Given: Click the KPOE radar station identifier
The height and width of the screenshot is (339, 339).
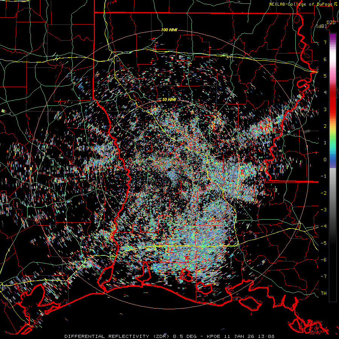Looking at the screenshot, I should (x=213, y=336).
